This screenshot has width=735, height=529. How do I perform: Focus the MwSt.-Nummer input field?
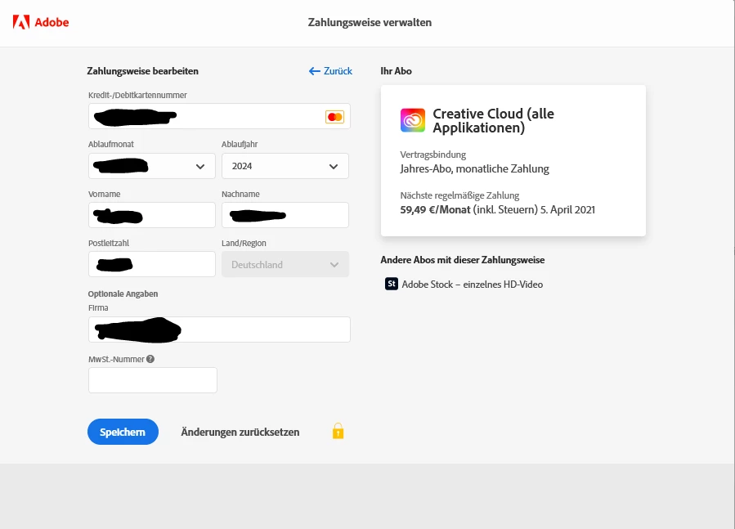[153, 380]
